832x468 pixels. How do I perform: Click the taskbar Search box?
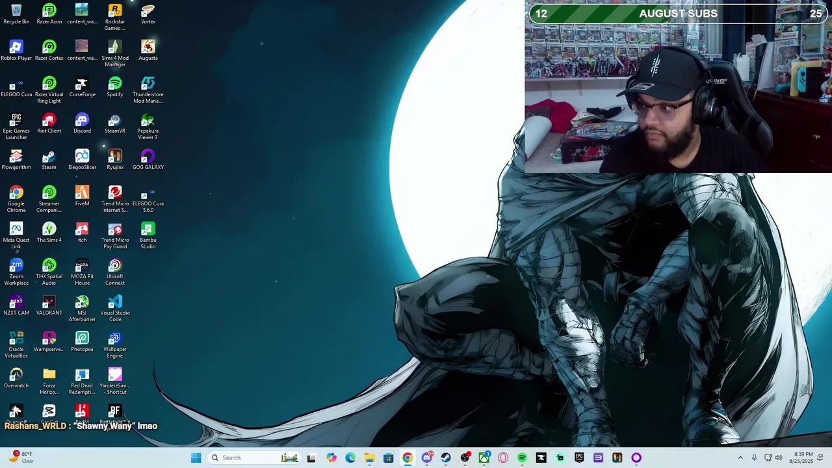[255, 458]
